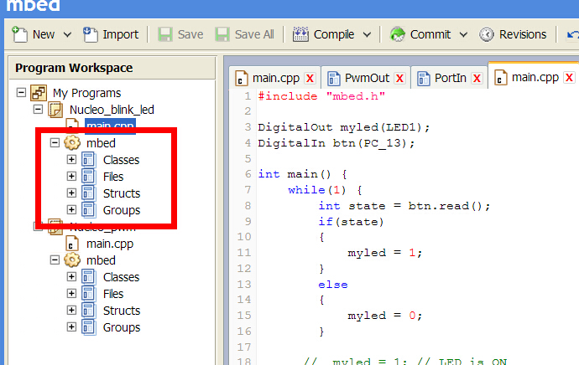Expand Groups under first mbed library
Viewport: 579px width, 365px height.
pos(71,209)
